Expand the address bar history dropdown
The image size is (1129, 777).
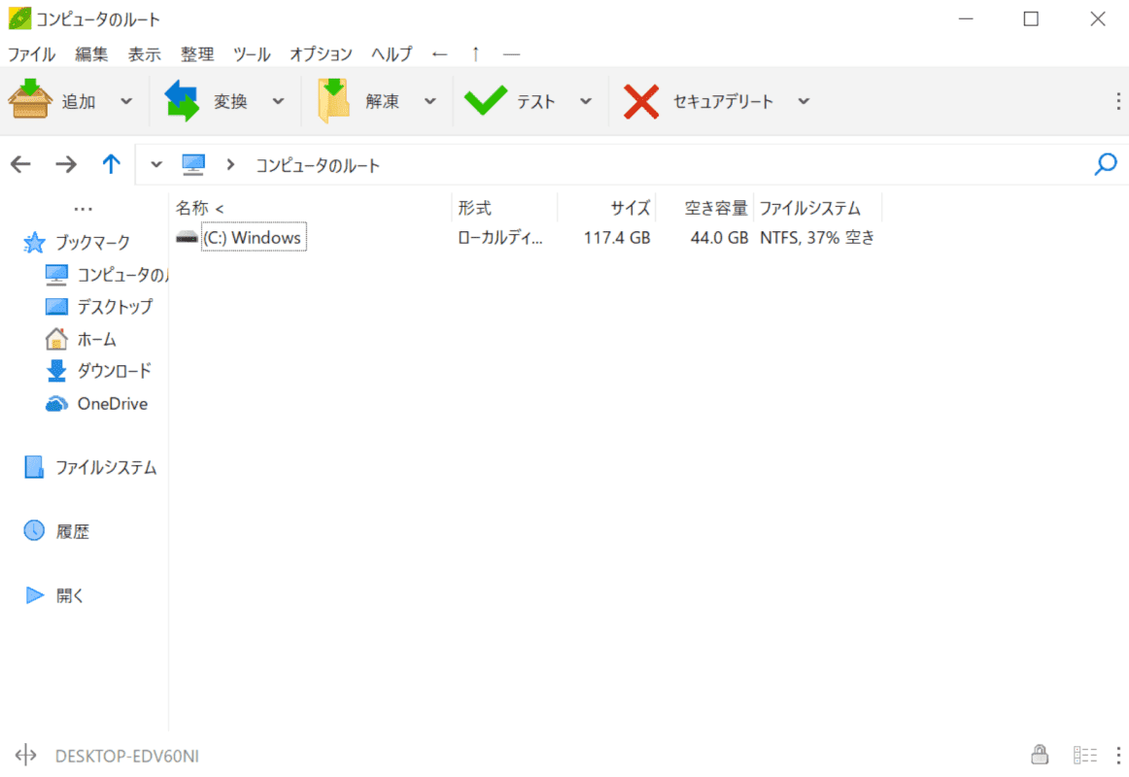click(x=156, y=165)
